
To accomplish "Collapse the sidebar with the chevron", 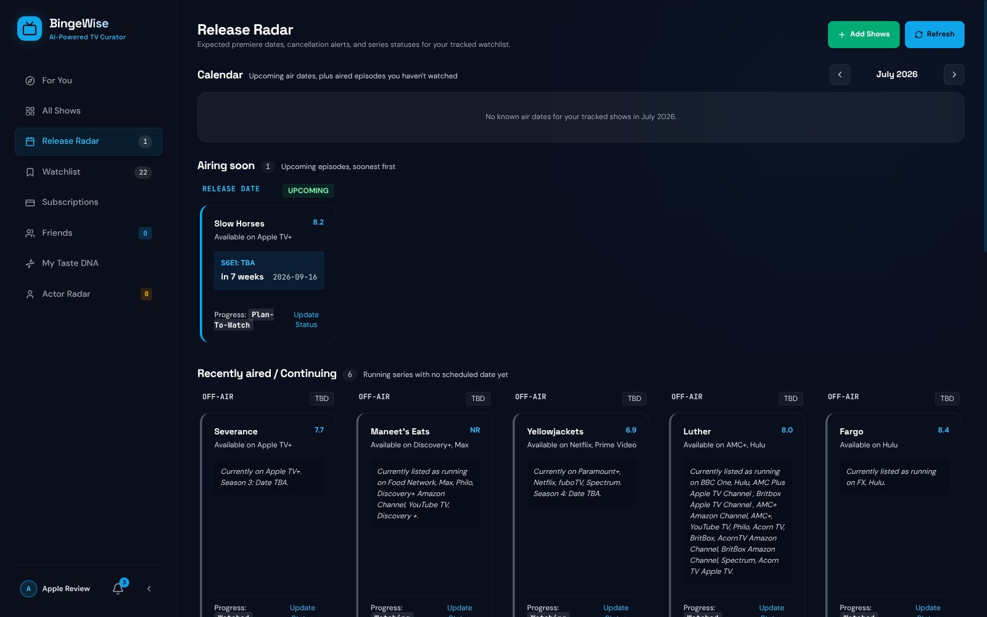I will tap(149, 589).
